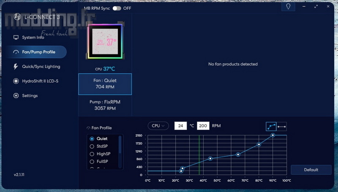
Task: Pick the FullSP fan profile option
Action: (x=93, y=162)
